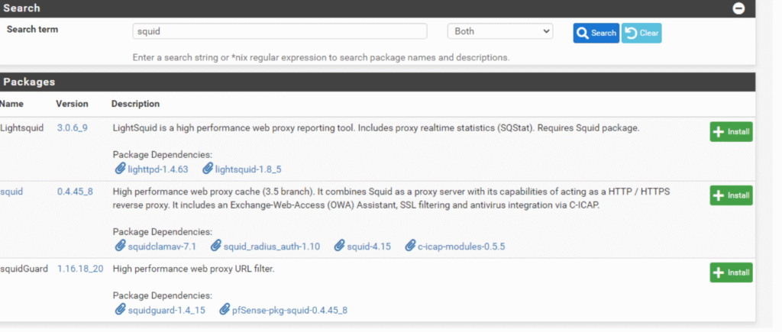Install the squid package
782x332 pixels.
(731, 195)
